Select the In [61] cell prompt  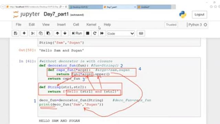point(27,61)
